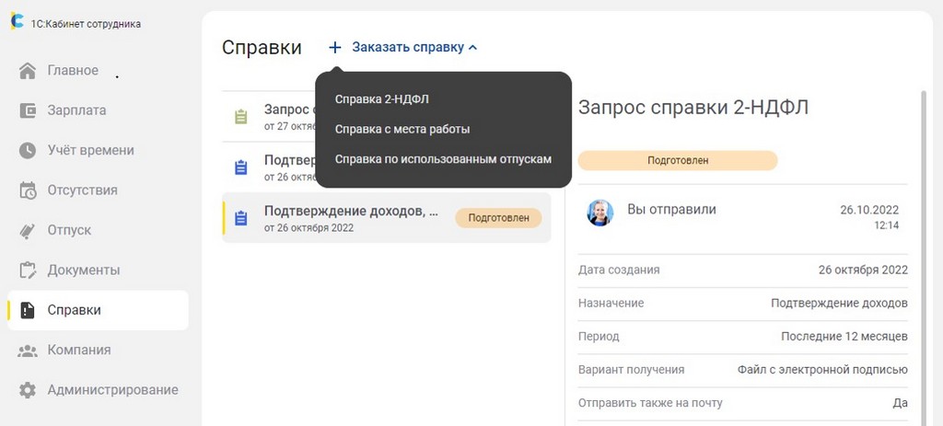The width and height of the screenshot is (943, 426).
Task: Click the details panel vertical scrollbar
Action: [x=925, y=259]
